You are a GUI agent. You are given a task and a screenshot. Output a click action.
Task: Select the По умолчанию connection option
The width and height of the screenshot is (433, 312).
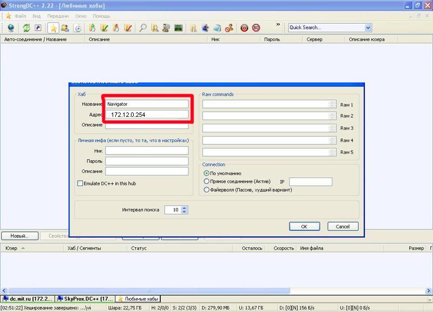[206, 174]
